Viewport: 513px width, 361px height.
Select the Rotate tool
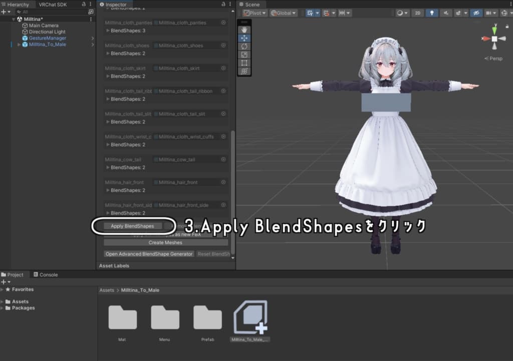tap(244, 47)
